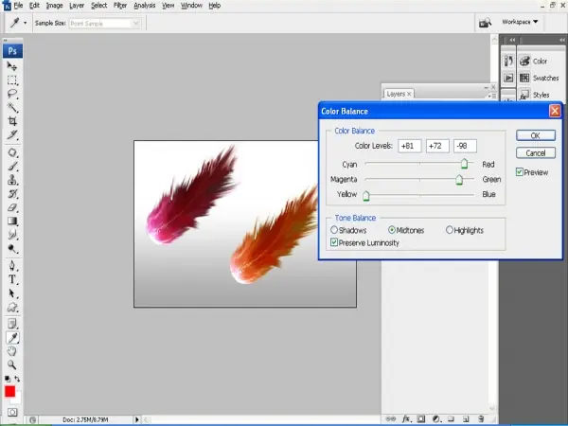The width and height of the screenshot is (568, 426).
Task: Collapse the right panel dock arrows
Action: [561, 40]
